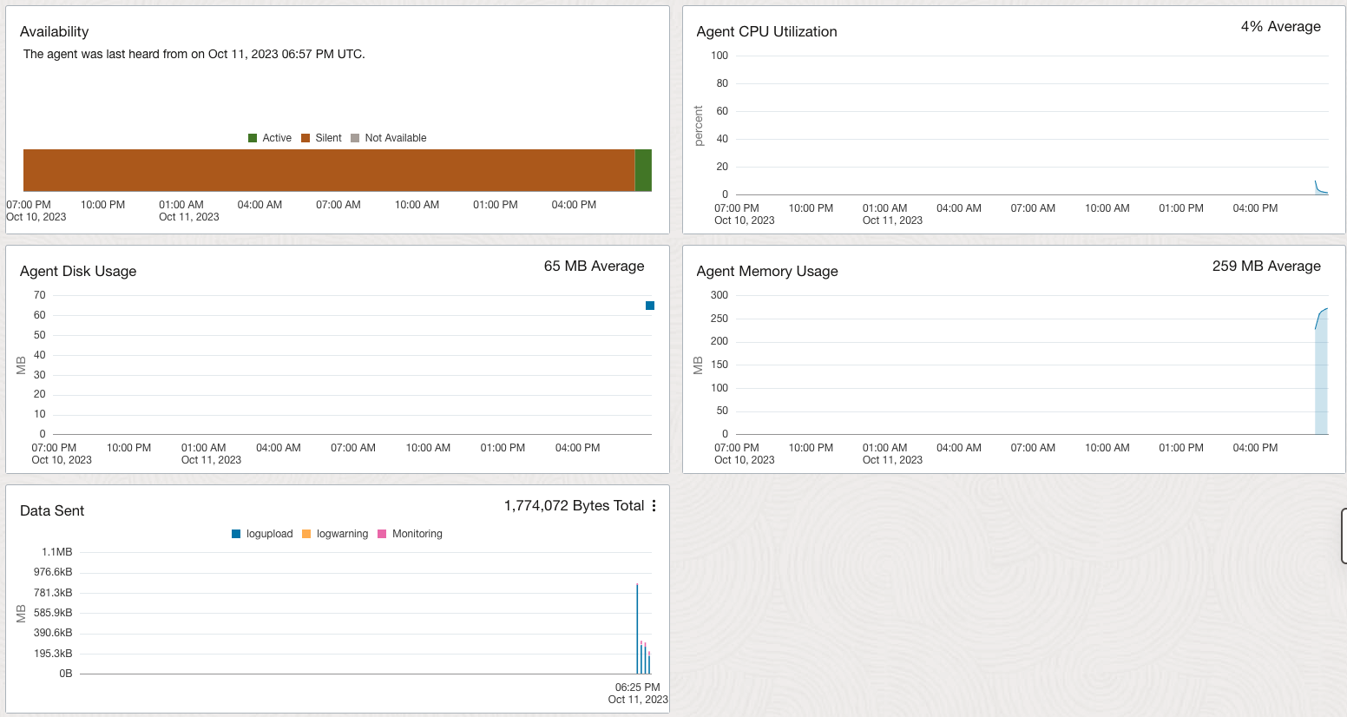Open Data Sent panel kebab menu
This screenshot has width=1347, height=717.
click(654, 506)
